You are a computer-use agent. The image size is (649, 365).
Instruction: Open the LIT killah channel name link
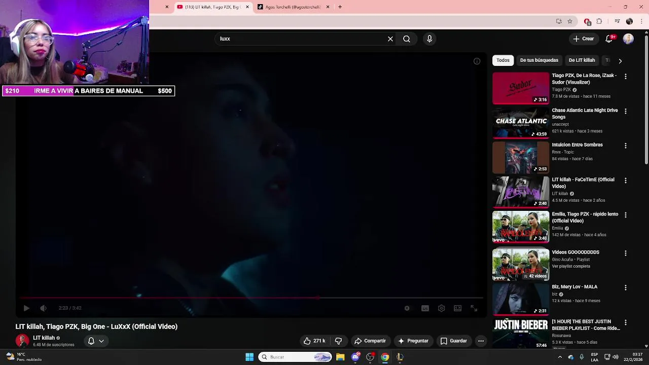click(44, 338)
